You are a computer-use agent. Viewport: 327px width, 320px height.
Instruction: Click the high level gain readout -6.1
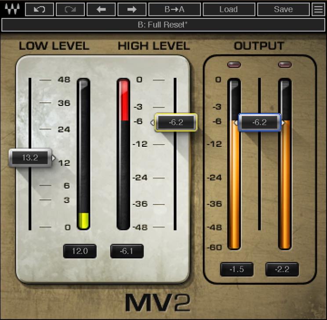pos(127,251)
